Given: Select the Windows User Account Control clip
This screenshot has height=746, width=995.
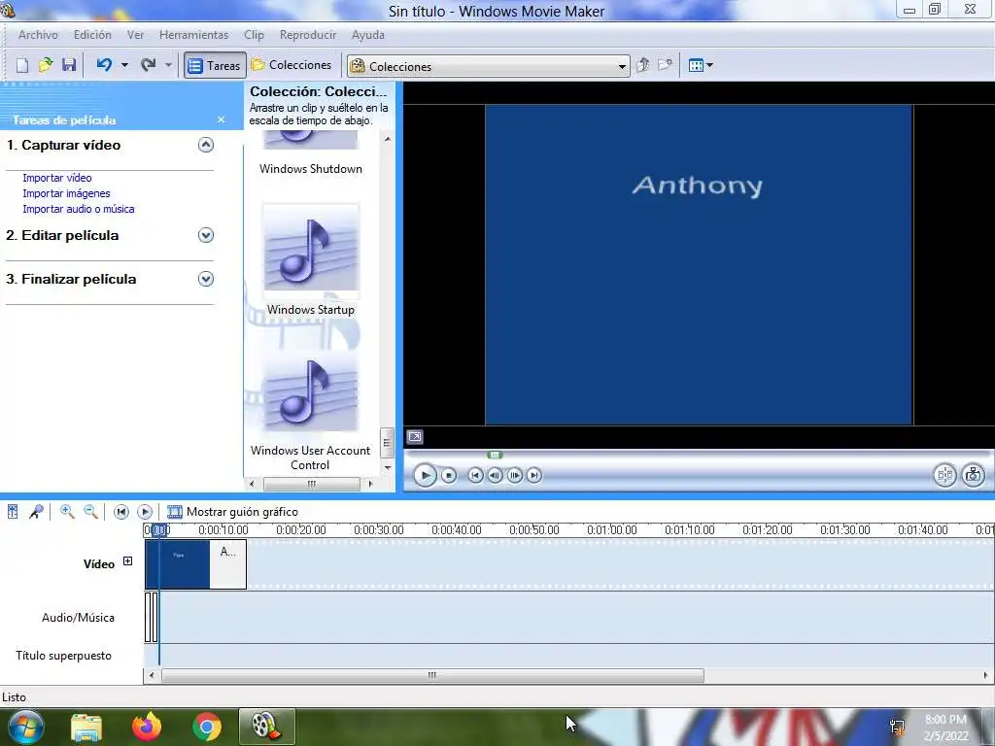Looking at the screenshot, I should click(x=310, y=409).
